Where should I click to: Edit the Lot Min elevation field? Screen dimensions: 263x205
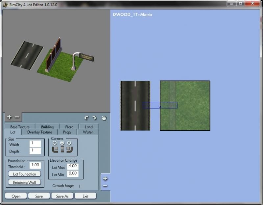click(73, 174)
